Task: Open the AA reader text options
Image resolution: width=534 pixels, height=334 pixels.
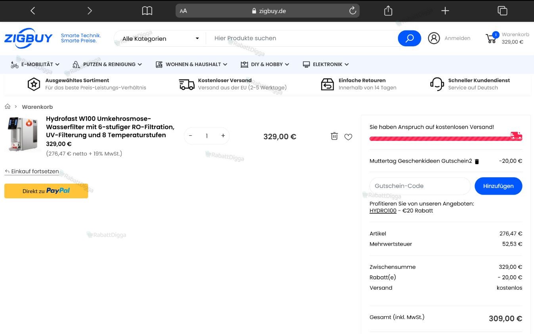Action: pyautogui.click(x=183, y=11)
